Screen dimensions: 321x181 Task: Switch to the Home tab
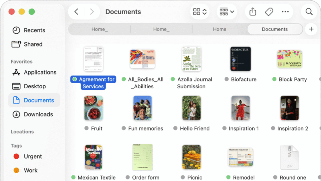tap(220, 29)
